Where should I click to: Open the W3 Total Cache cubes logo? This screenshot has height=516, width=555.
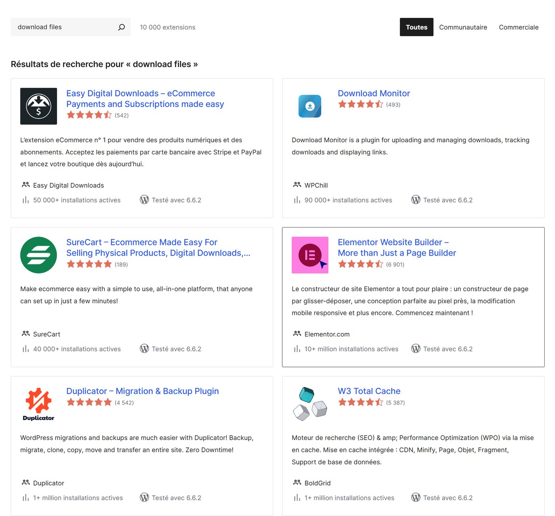pos(310,404)
